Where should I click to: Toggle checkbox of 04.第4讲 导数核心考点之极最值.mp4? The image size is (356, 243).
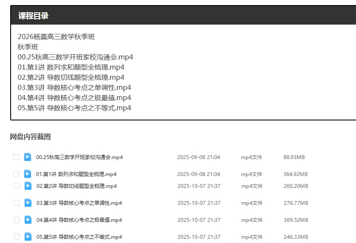tap(17, 220)
